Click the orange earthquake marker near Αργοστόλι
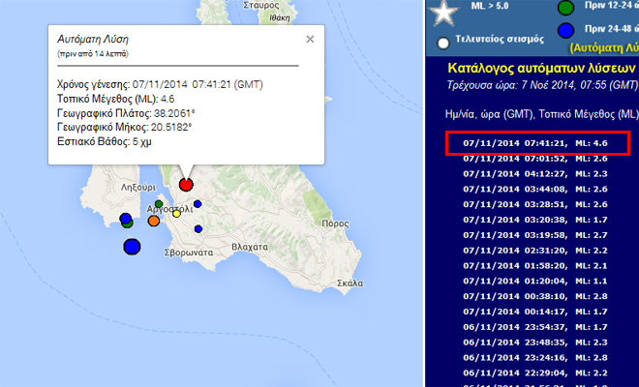 [x=154, y=222]
